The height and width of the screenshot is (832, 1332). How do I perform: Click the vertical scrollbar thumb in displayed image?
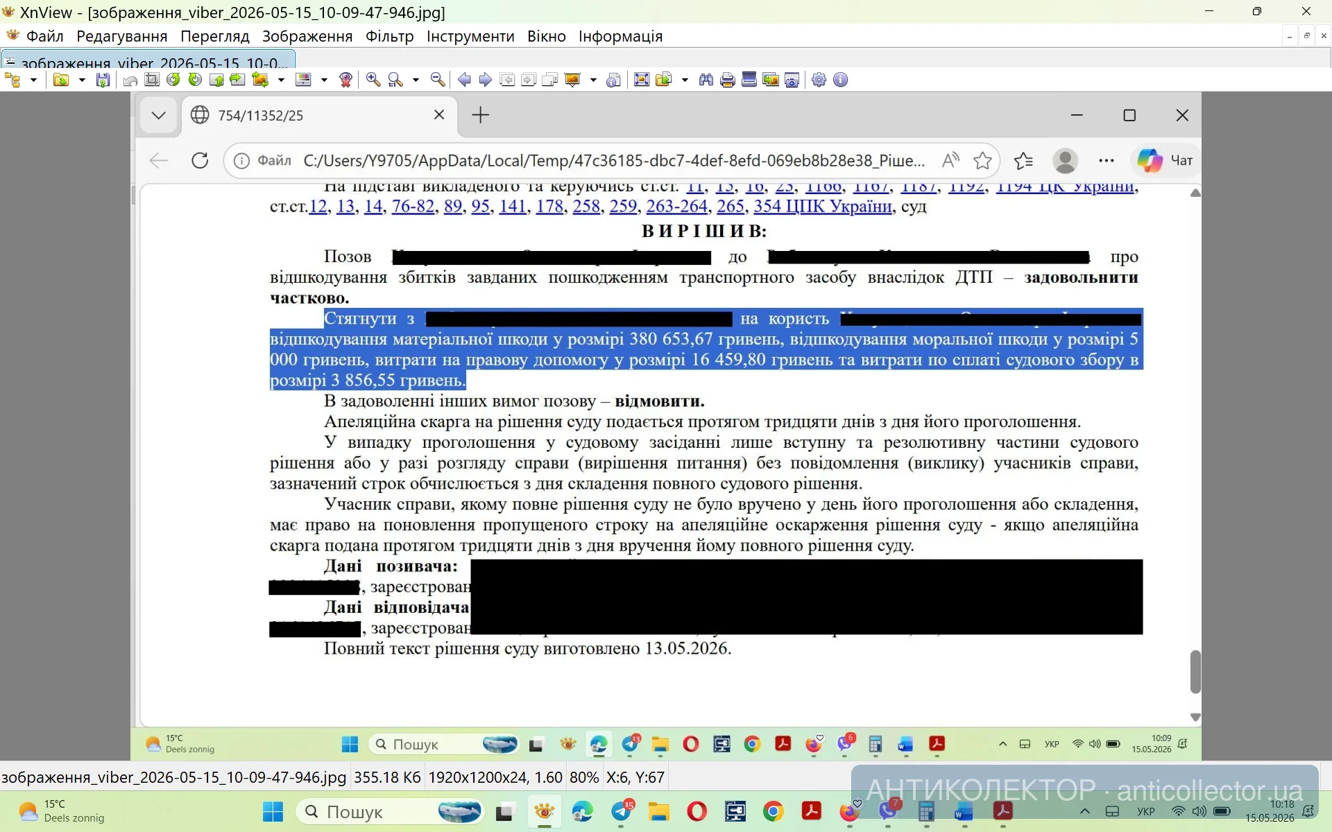click(1195, 671)
